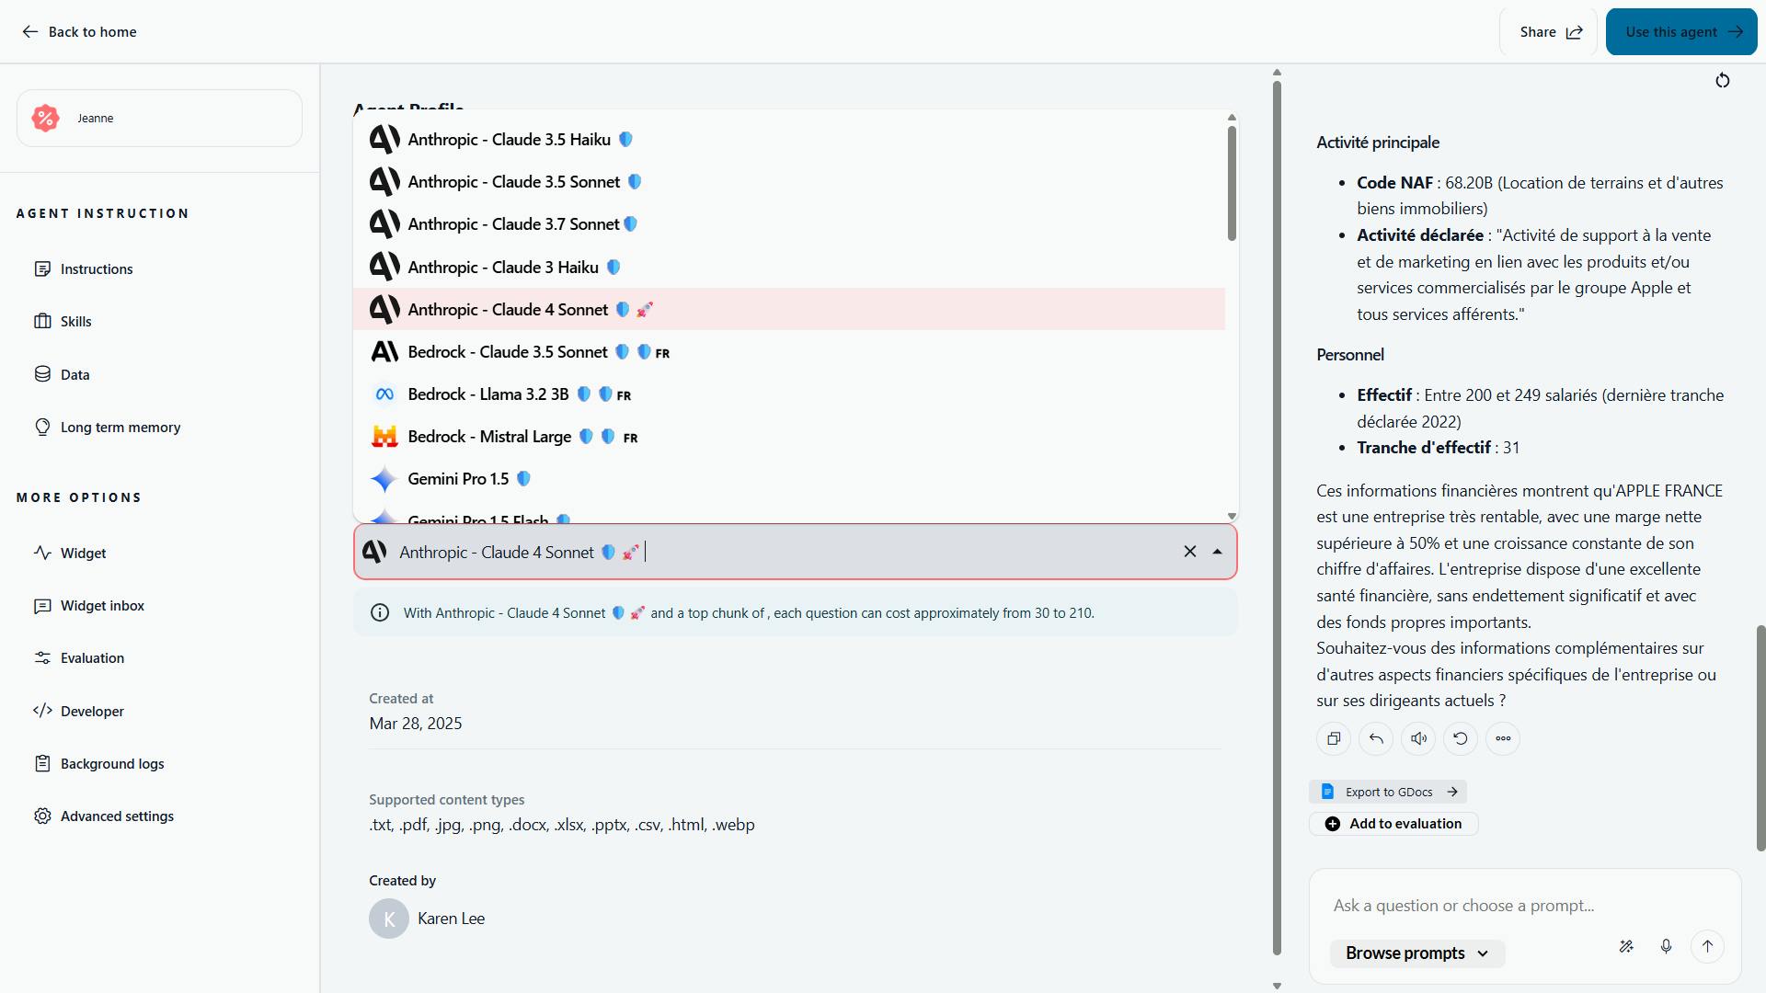Collapse the model dropdown arrow

[x=1218, y=552]
